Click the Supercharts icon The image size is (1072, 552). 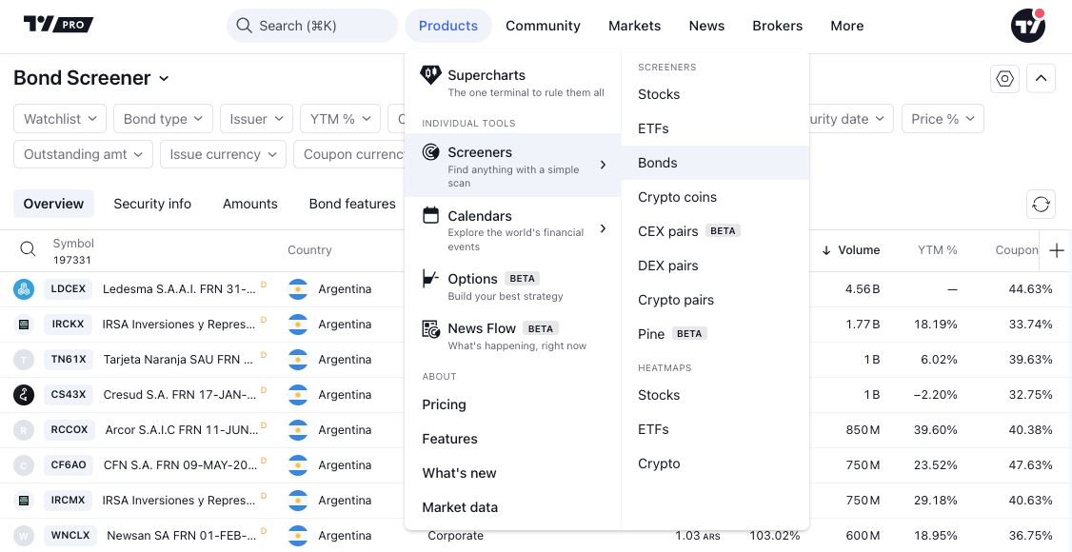tap(430, 75)
